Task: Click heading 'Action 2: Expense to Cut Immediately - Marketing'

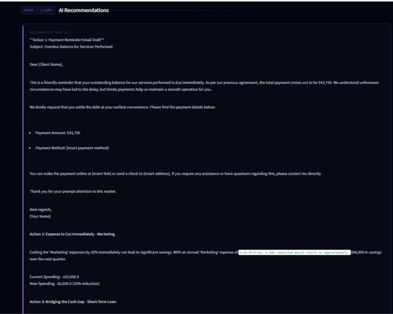Action: 72,234
